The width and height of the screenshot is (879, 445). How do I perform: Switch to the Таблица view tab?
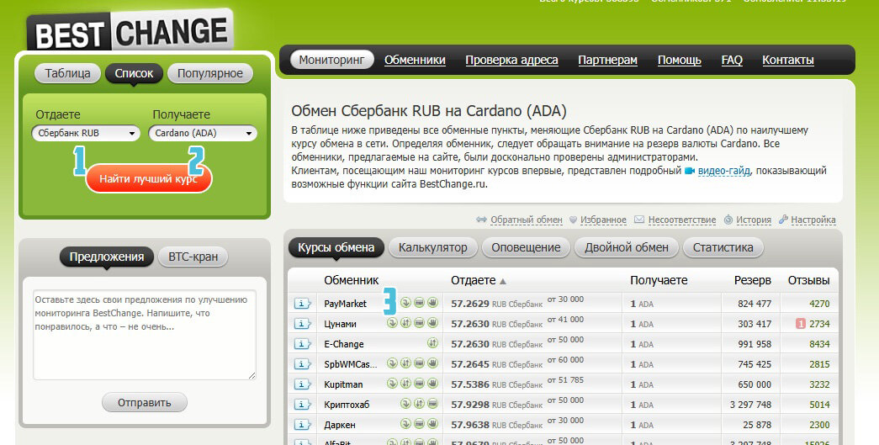click(67, 73)
